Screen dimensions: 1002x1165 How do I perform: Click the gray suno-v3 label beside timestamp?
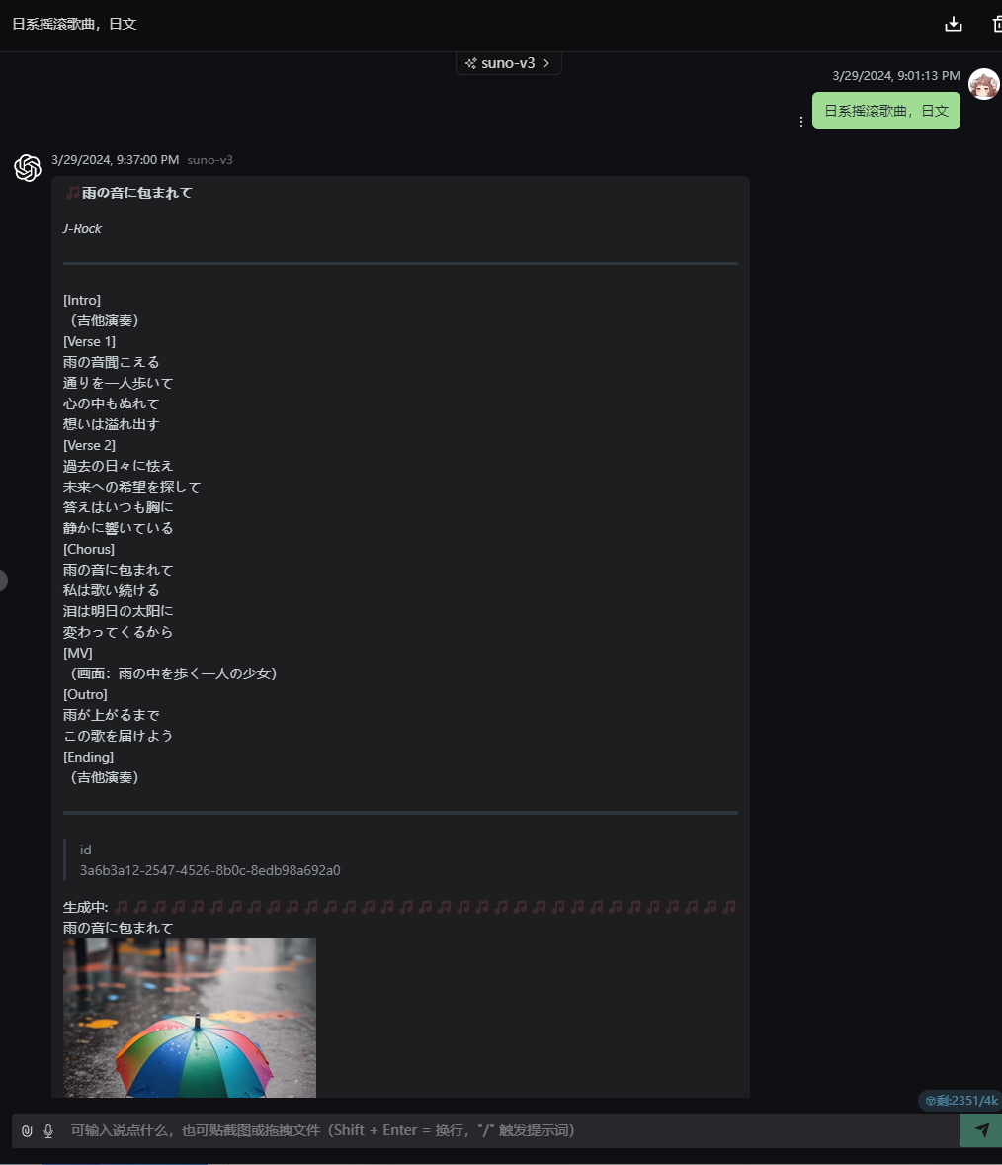coord(210,160)
